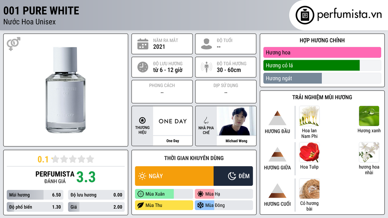Click the Độ lưu hương 0.00 score bar
The image size is (388, 218).
click(x=96, y=195)
